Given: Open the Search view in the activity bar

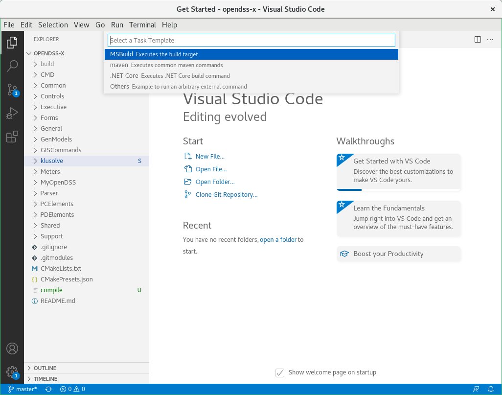Looking at the screenshot, I should (12, 66).
